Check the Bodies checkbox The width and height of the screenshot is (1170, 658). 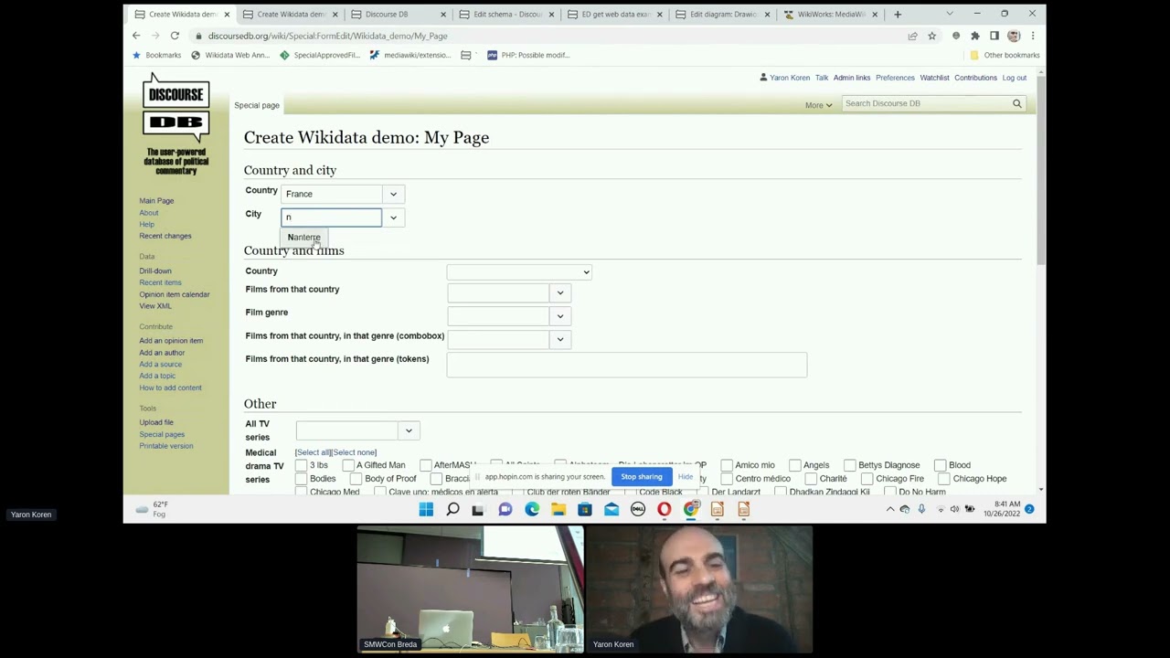(301, 479)
